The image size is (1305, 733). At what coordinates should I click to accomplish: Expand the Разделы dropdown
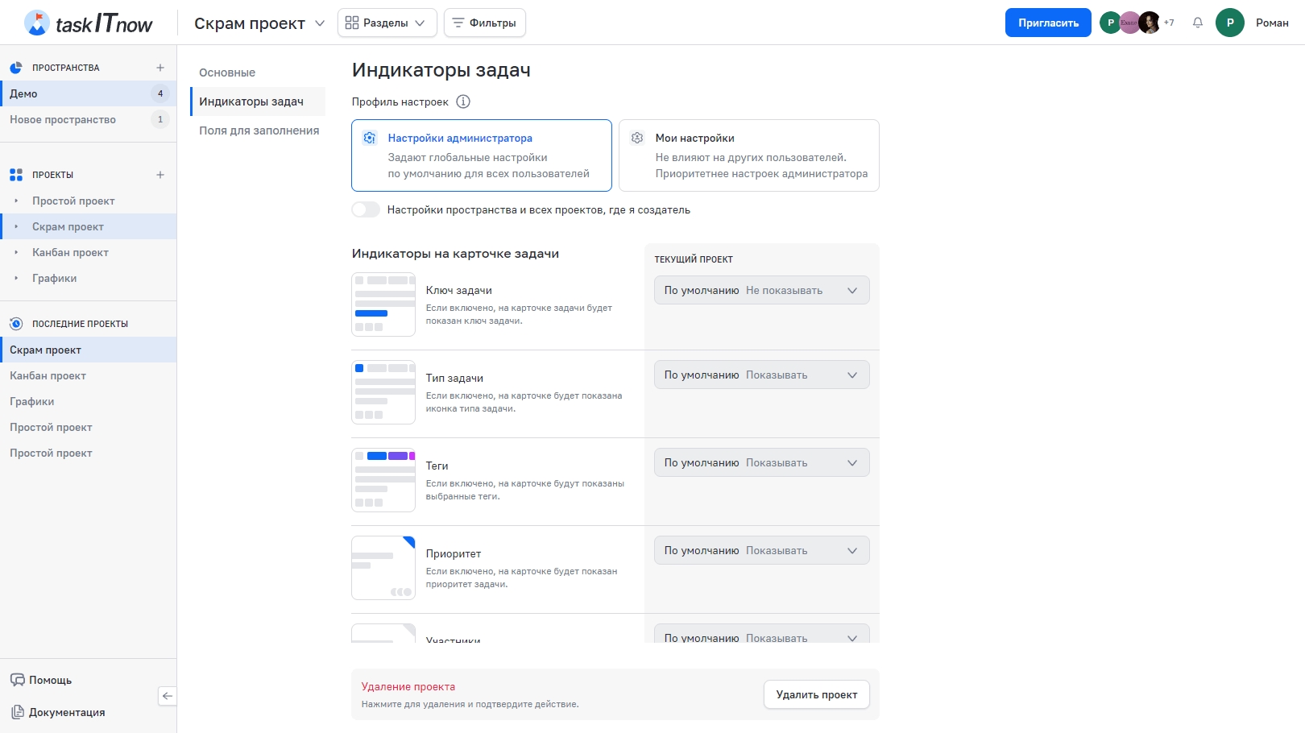(386, 23)
